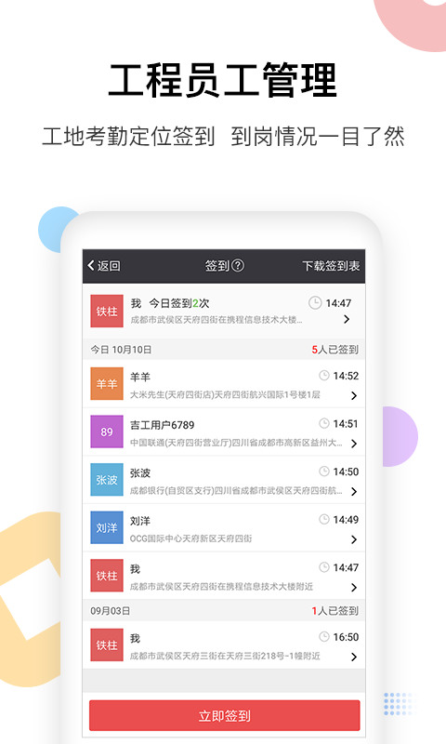This screenshot has height=744, width=446.
Task: Open the sign-in help question mark icon
Action: (239, 265)
